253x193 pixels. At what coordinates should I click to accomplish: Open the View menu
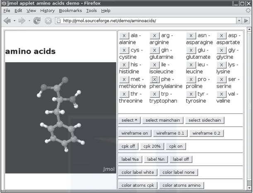(x=31, y=11)
